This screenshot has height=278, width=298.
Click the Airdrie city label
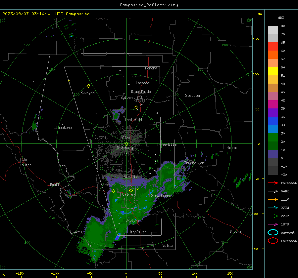click(x=130, y=177)
